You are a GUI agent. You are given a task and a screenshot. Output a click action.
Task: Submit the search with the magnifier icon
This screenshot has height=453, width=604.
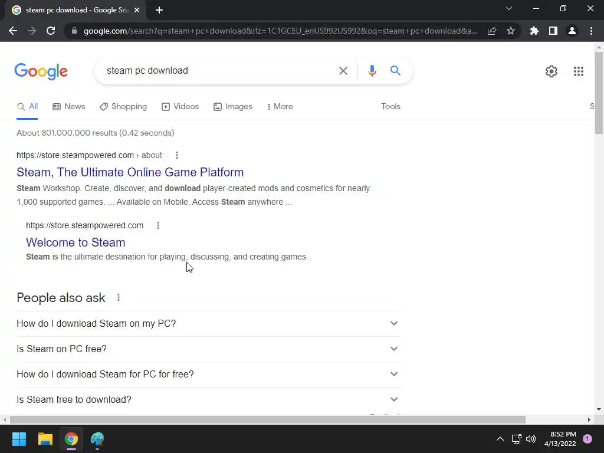[395, 71]
